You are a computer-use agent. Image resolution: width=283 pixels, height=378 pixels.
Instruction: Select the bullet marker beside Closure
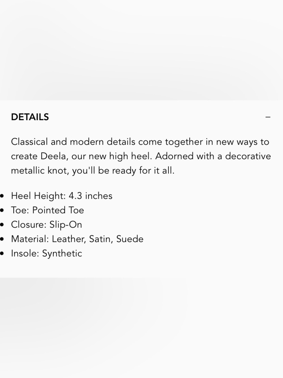(x=2, y=225)
